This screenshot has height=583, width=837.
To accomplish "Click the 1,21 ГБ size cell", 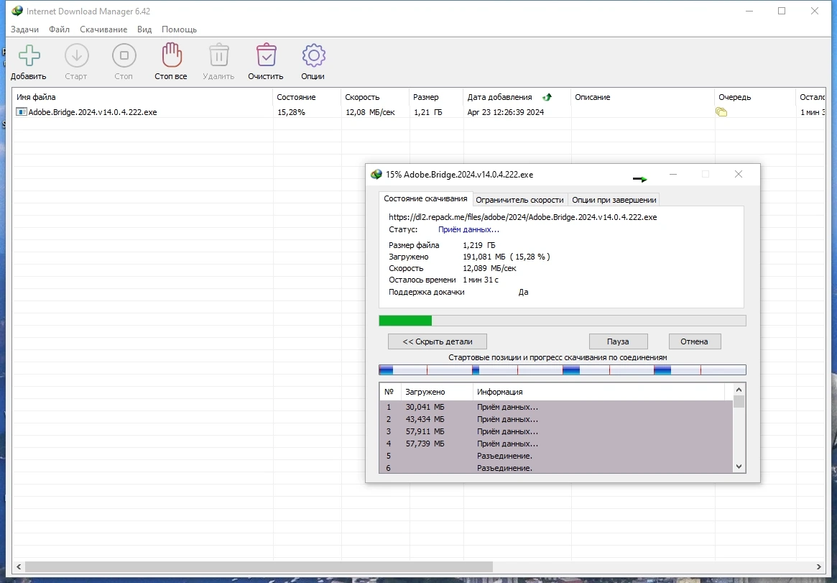I will 428,112.
